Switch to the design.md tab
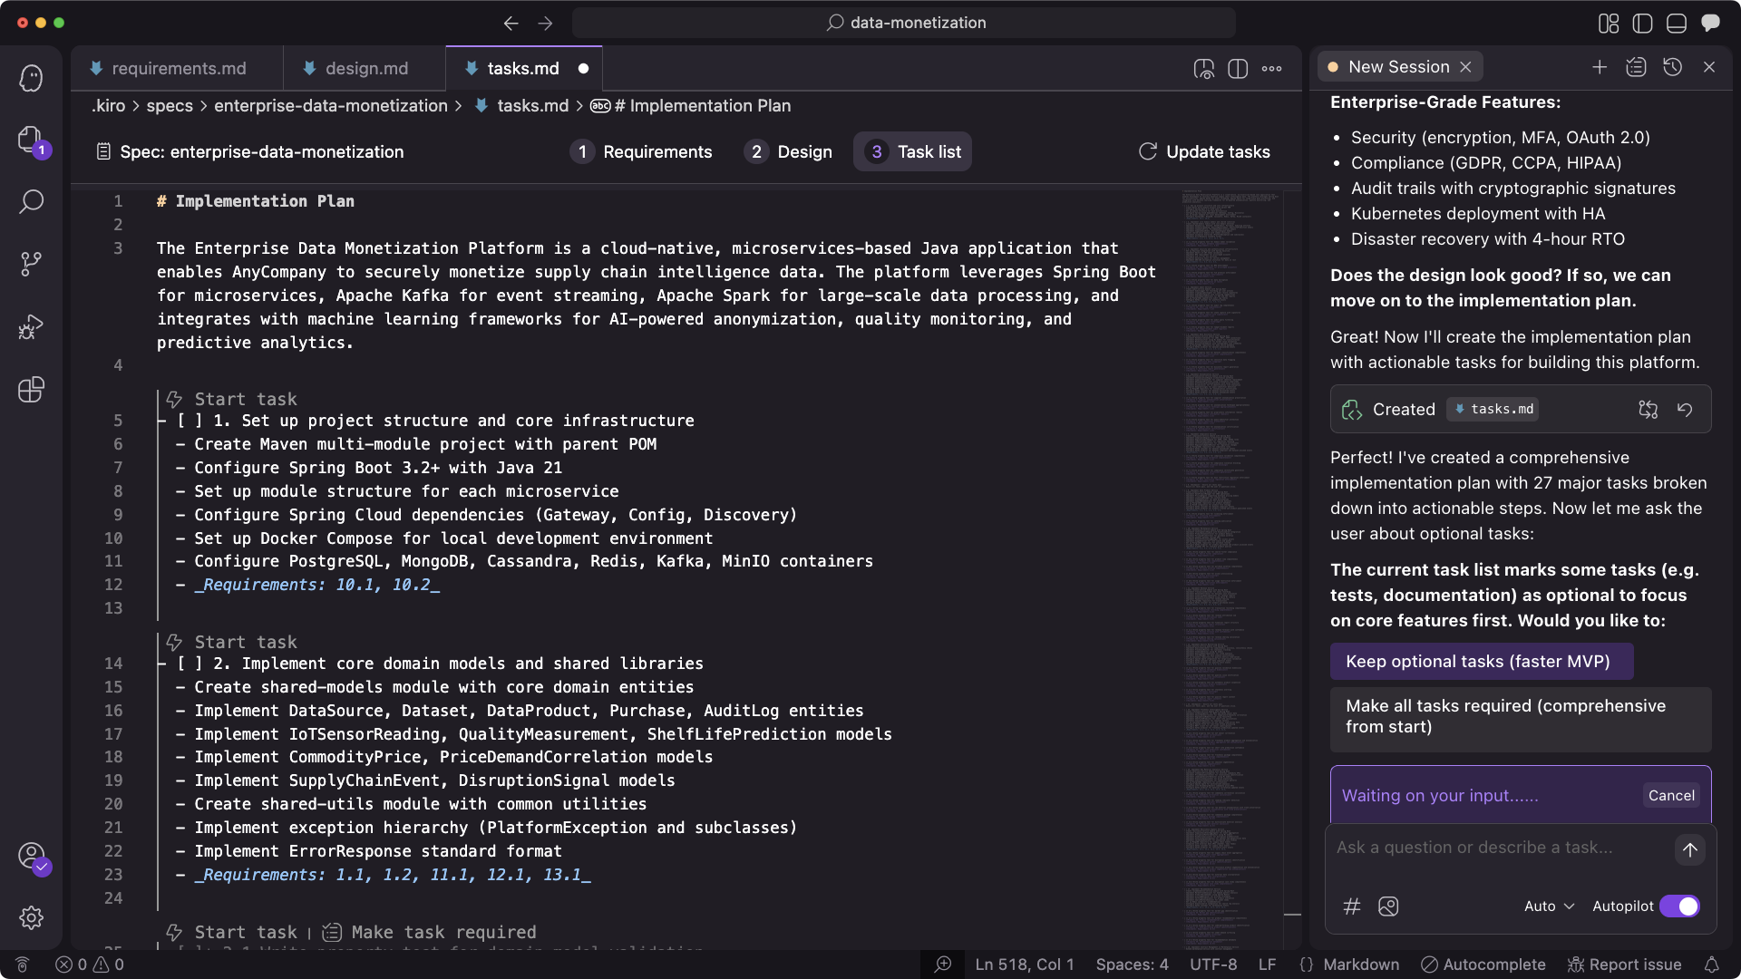The image size is (1741, 979). tap(365, 69)
